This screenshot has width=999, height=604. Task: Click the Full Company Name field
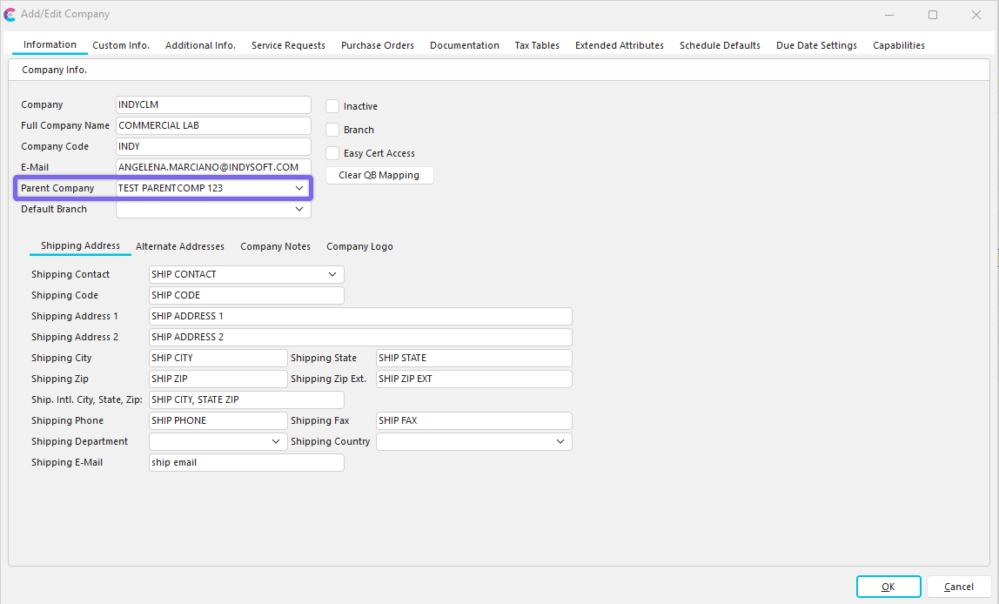coord(213,125)
